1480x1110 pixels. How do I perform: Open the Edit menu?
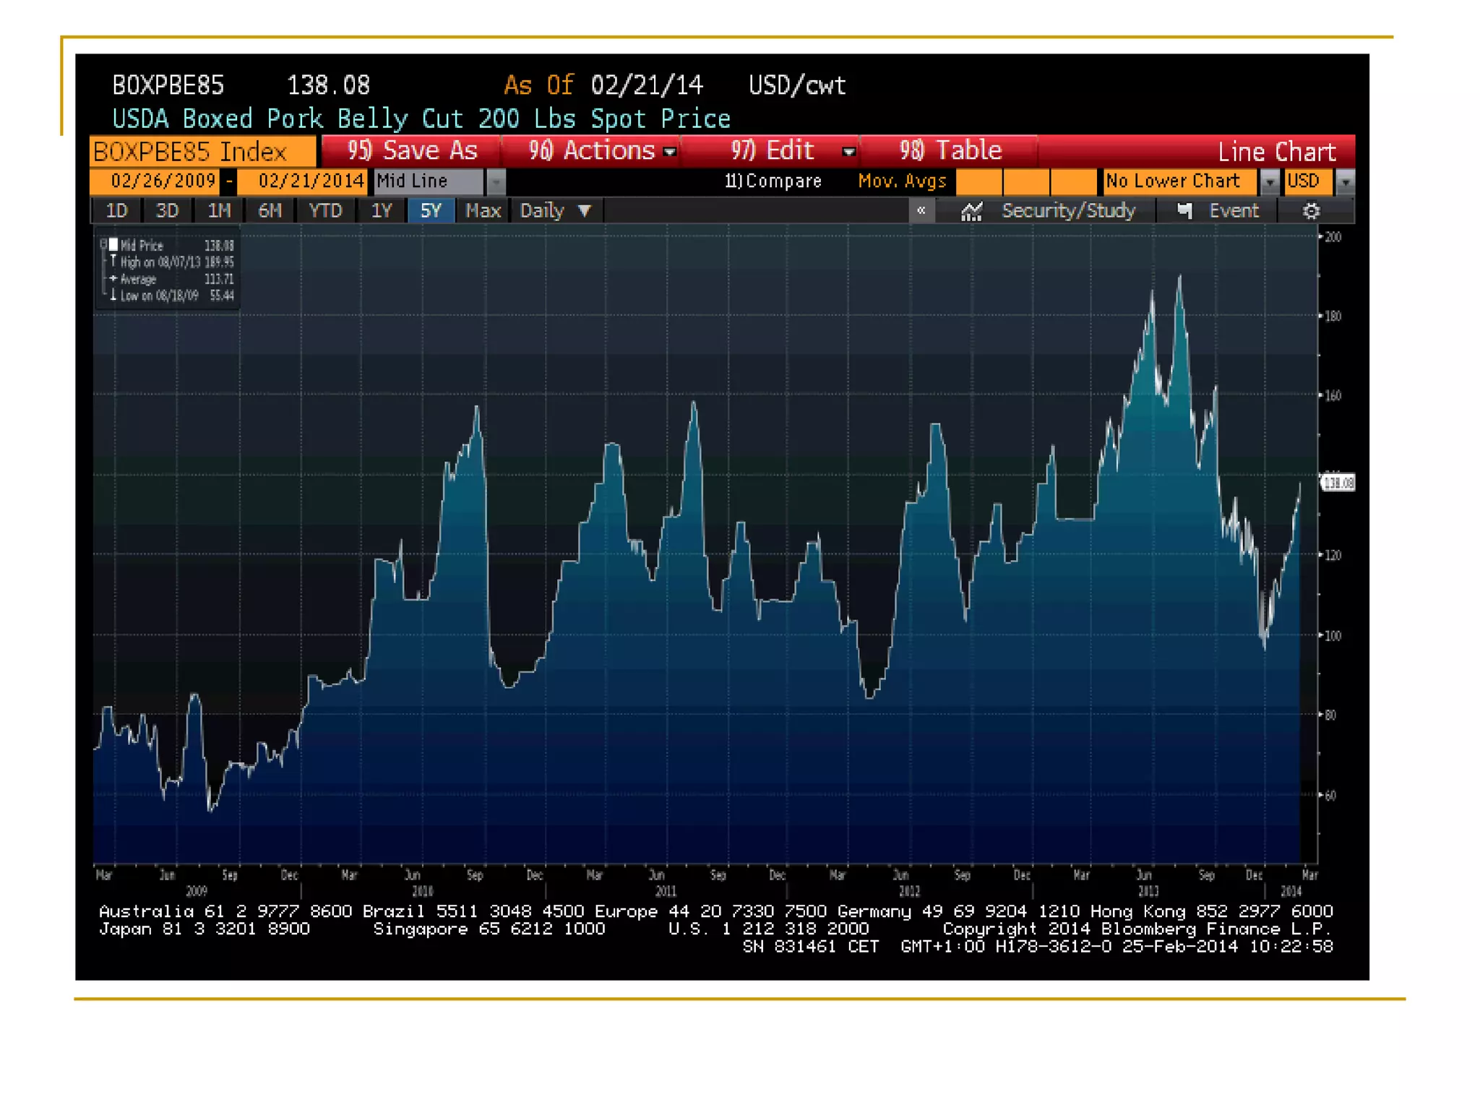(x=789, y=151)
